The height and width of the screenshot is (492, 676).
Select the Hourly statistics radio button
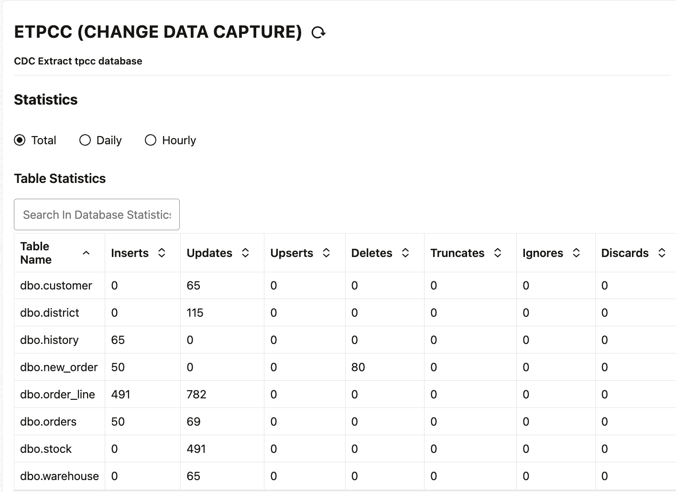(x=151, y=140)
